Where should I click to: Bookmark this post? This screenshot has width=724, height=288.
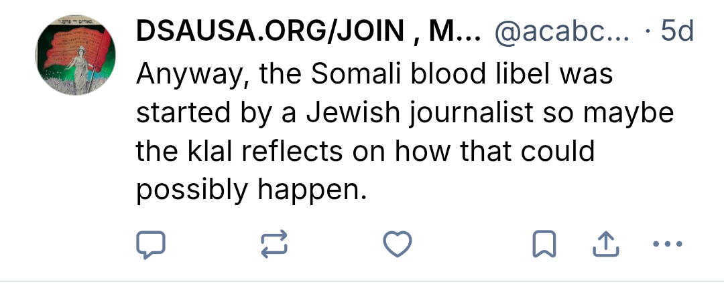(x=544, y=245)
